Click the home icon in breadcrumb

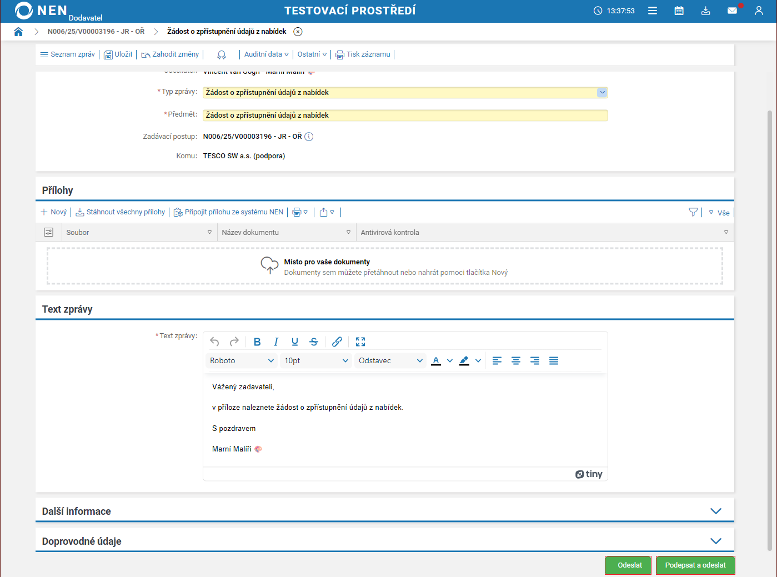coord(18,32)
